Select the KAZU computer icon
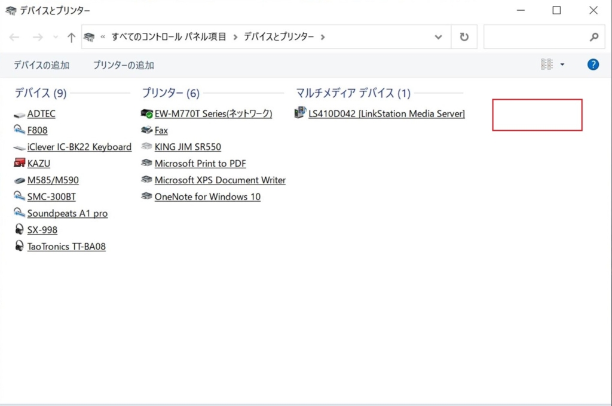This screenshot has height=406, width=612. coord(19,164)
